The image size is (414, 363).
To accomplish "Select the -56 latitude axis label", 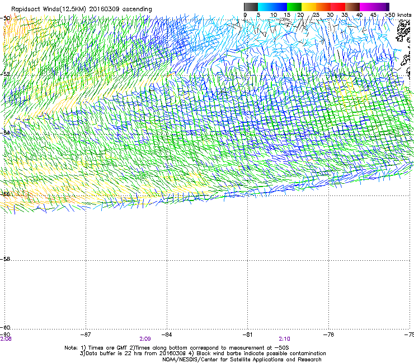I will (x=5, y=194).
